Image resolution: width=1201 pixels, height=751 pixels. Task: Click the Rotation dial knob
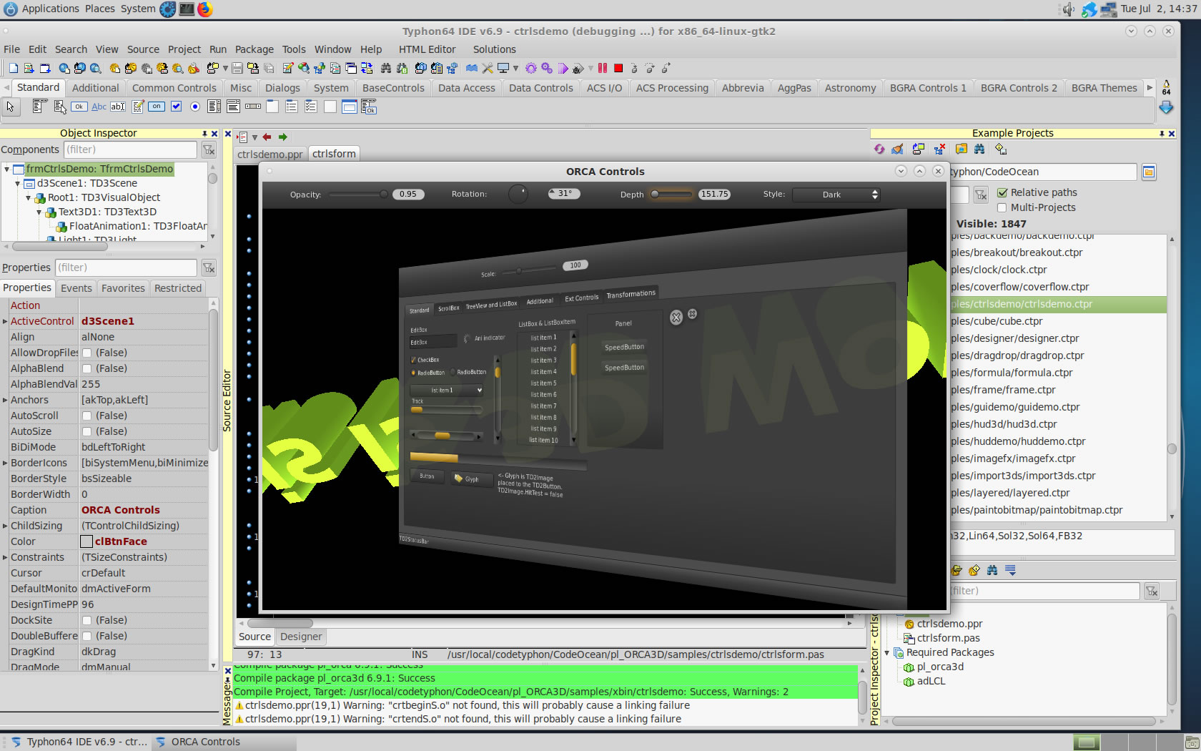pos(518,194)
